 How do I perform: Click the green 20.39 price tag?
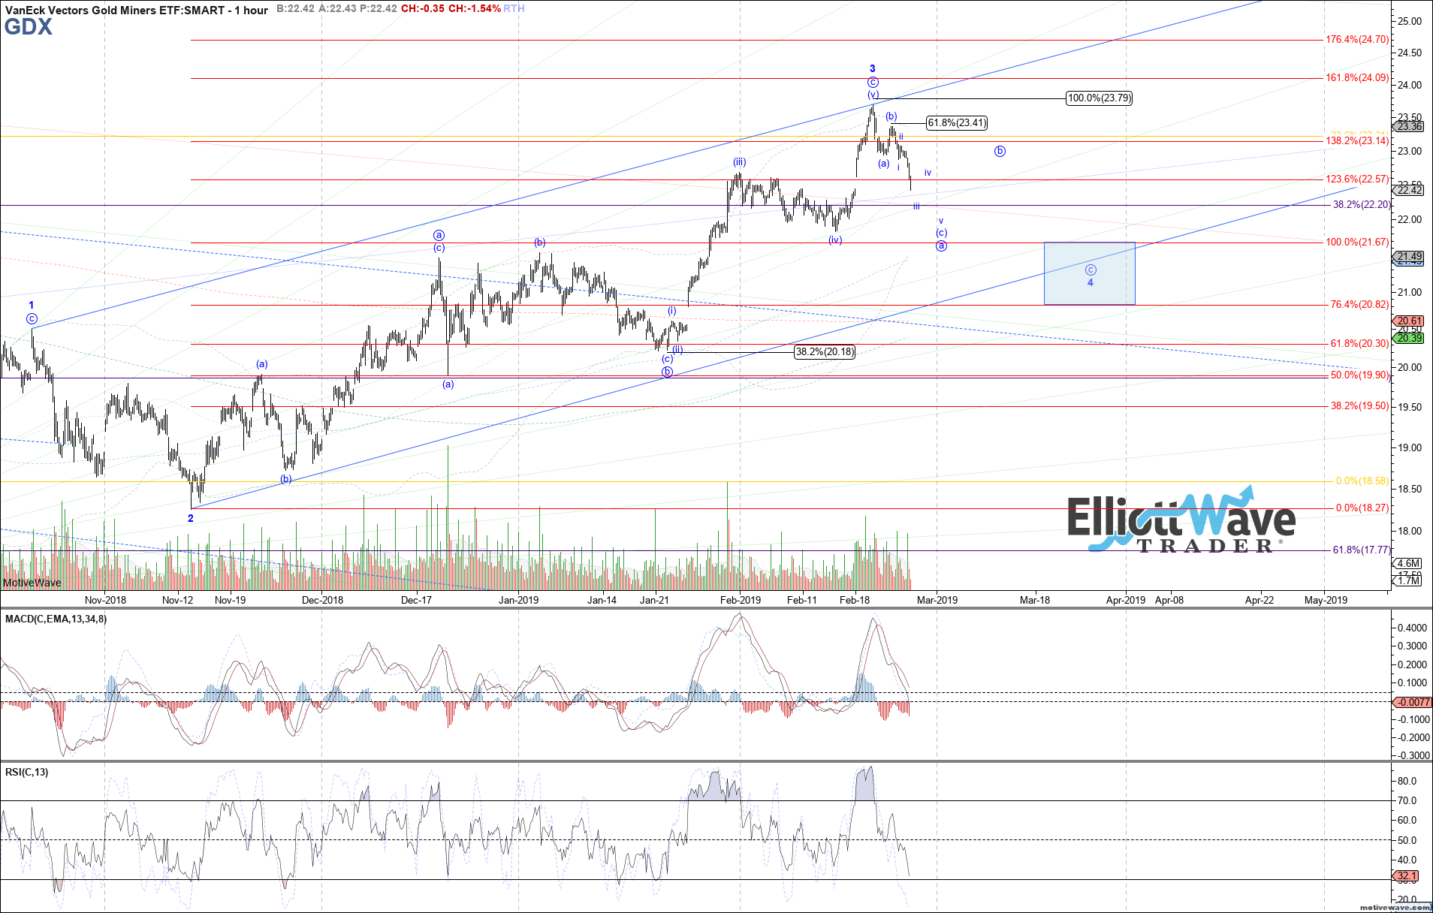click(x=1409, y=339)
